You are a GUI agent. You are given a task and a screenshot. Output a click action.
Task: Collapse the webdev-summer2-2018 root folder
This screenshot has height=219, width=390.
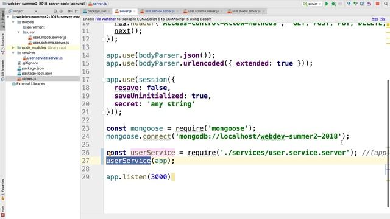8,17
